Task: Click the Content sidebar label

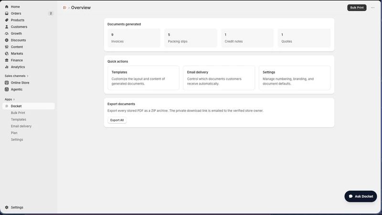Action: click(17, 47)
